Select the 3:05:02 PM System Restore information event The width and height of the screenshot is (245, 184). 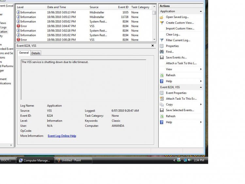coord(84,22)
